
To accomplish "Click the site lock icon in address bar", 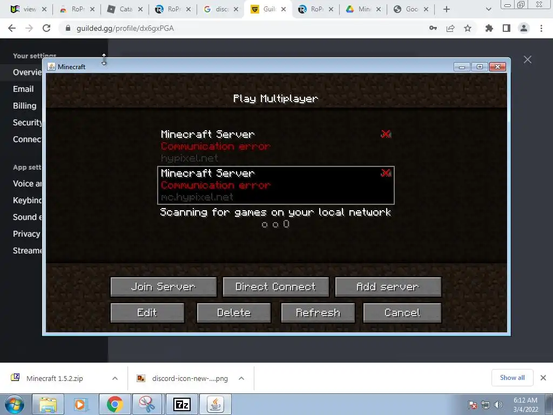I will (x=68, y=28).
